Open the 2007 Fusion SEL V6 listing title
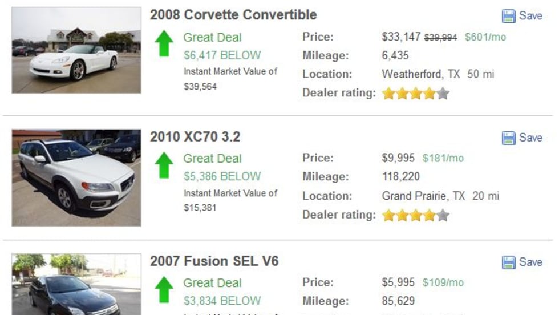Image resolution: width=559 pixels, height=315 pixels. pyautogui.click(x=214, y=261)
